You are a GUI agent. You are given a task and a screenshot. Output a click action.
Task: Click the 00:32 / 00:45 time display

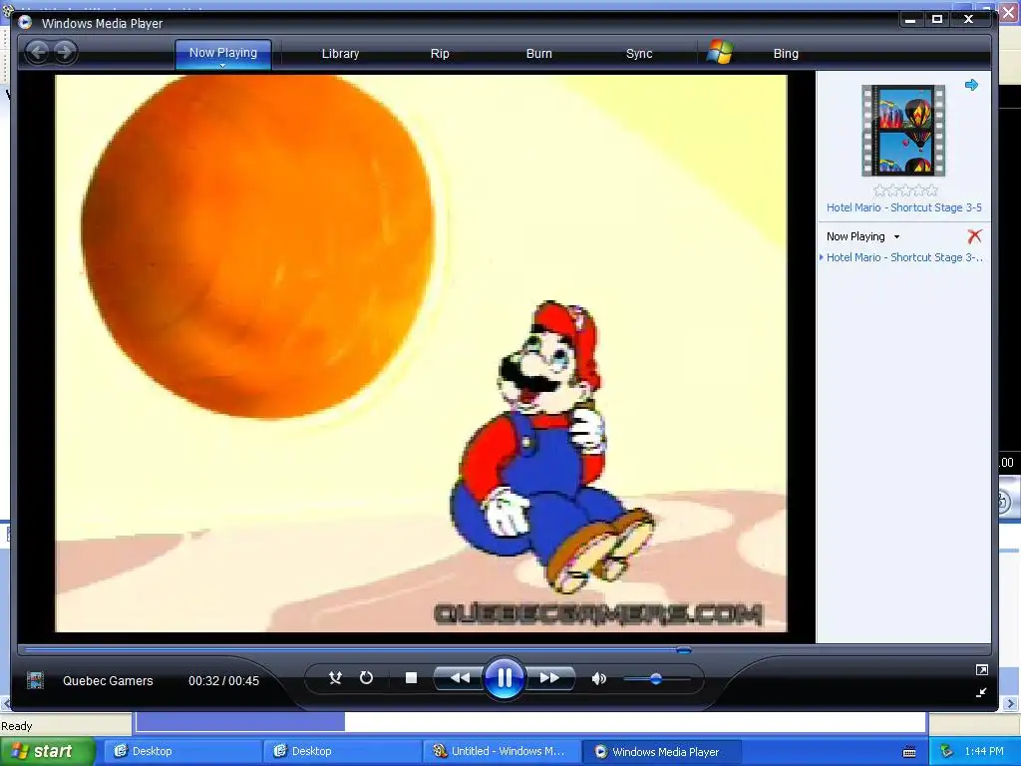(223, 680)
